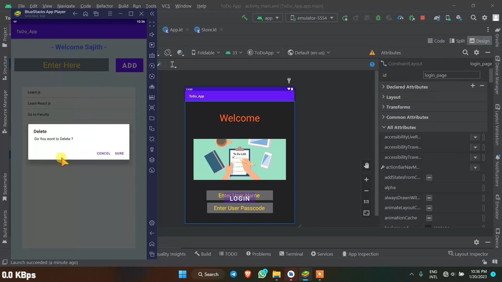Click the Search Everywhere magnifier

(473, 18)
